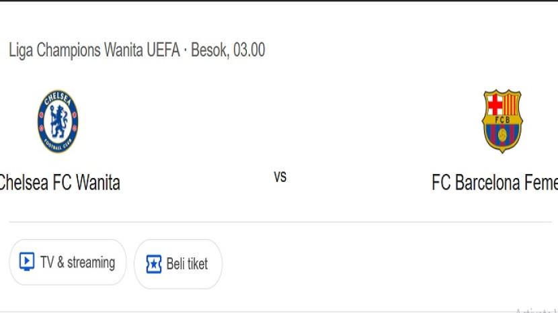Open the Chelsea FC Wanita team name
558x313 pixels.
59,182
